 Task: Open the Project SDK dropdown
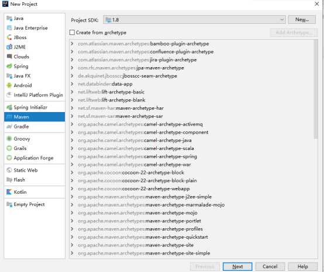coord(194,20)
